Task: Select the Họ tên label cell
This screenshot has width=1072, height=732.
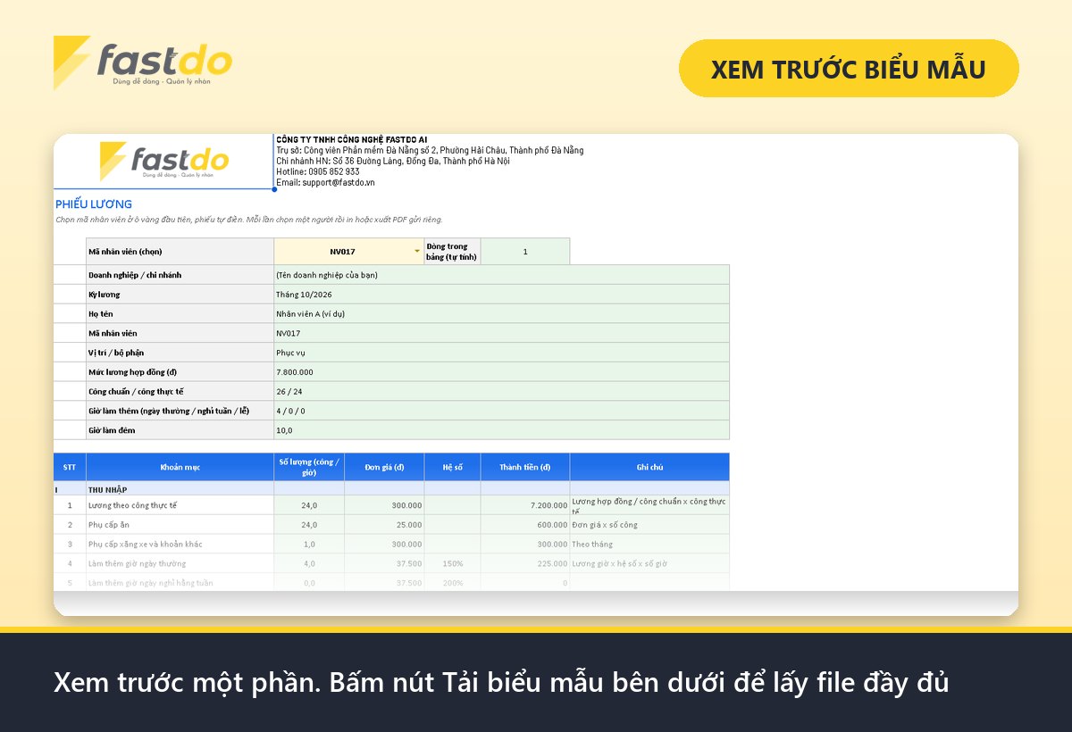Action: (x=180, y=314)
